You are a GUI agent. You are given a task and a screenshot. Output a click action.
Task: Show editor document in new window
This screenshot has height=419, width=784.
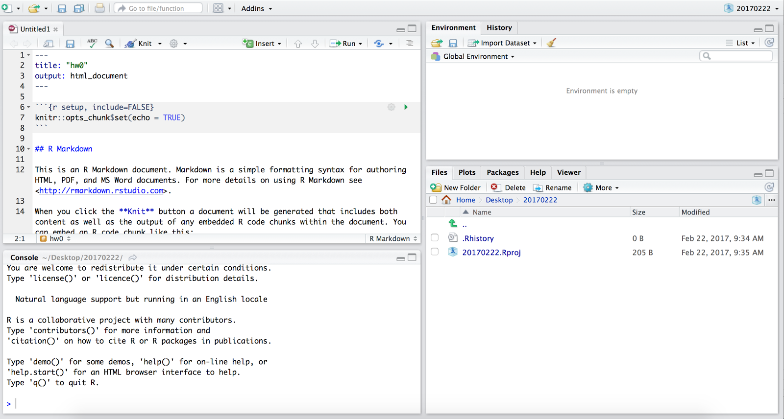coord(48,44)
